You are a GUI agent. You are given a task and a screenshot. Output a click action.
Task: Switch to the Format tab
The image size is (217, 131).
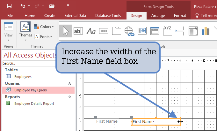click(180, 16)
